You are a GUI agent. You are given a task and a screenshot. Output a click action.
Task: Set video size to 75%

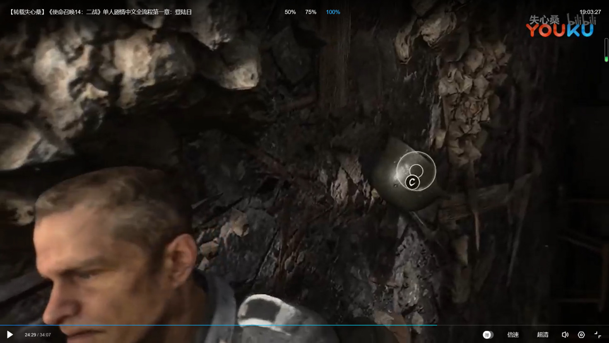311,12
